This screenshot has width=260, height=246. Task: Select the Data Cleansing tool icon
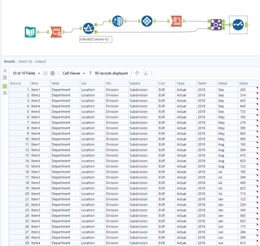pos(118,21)
